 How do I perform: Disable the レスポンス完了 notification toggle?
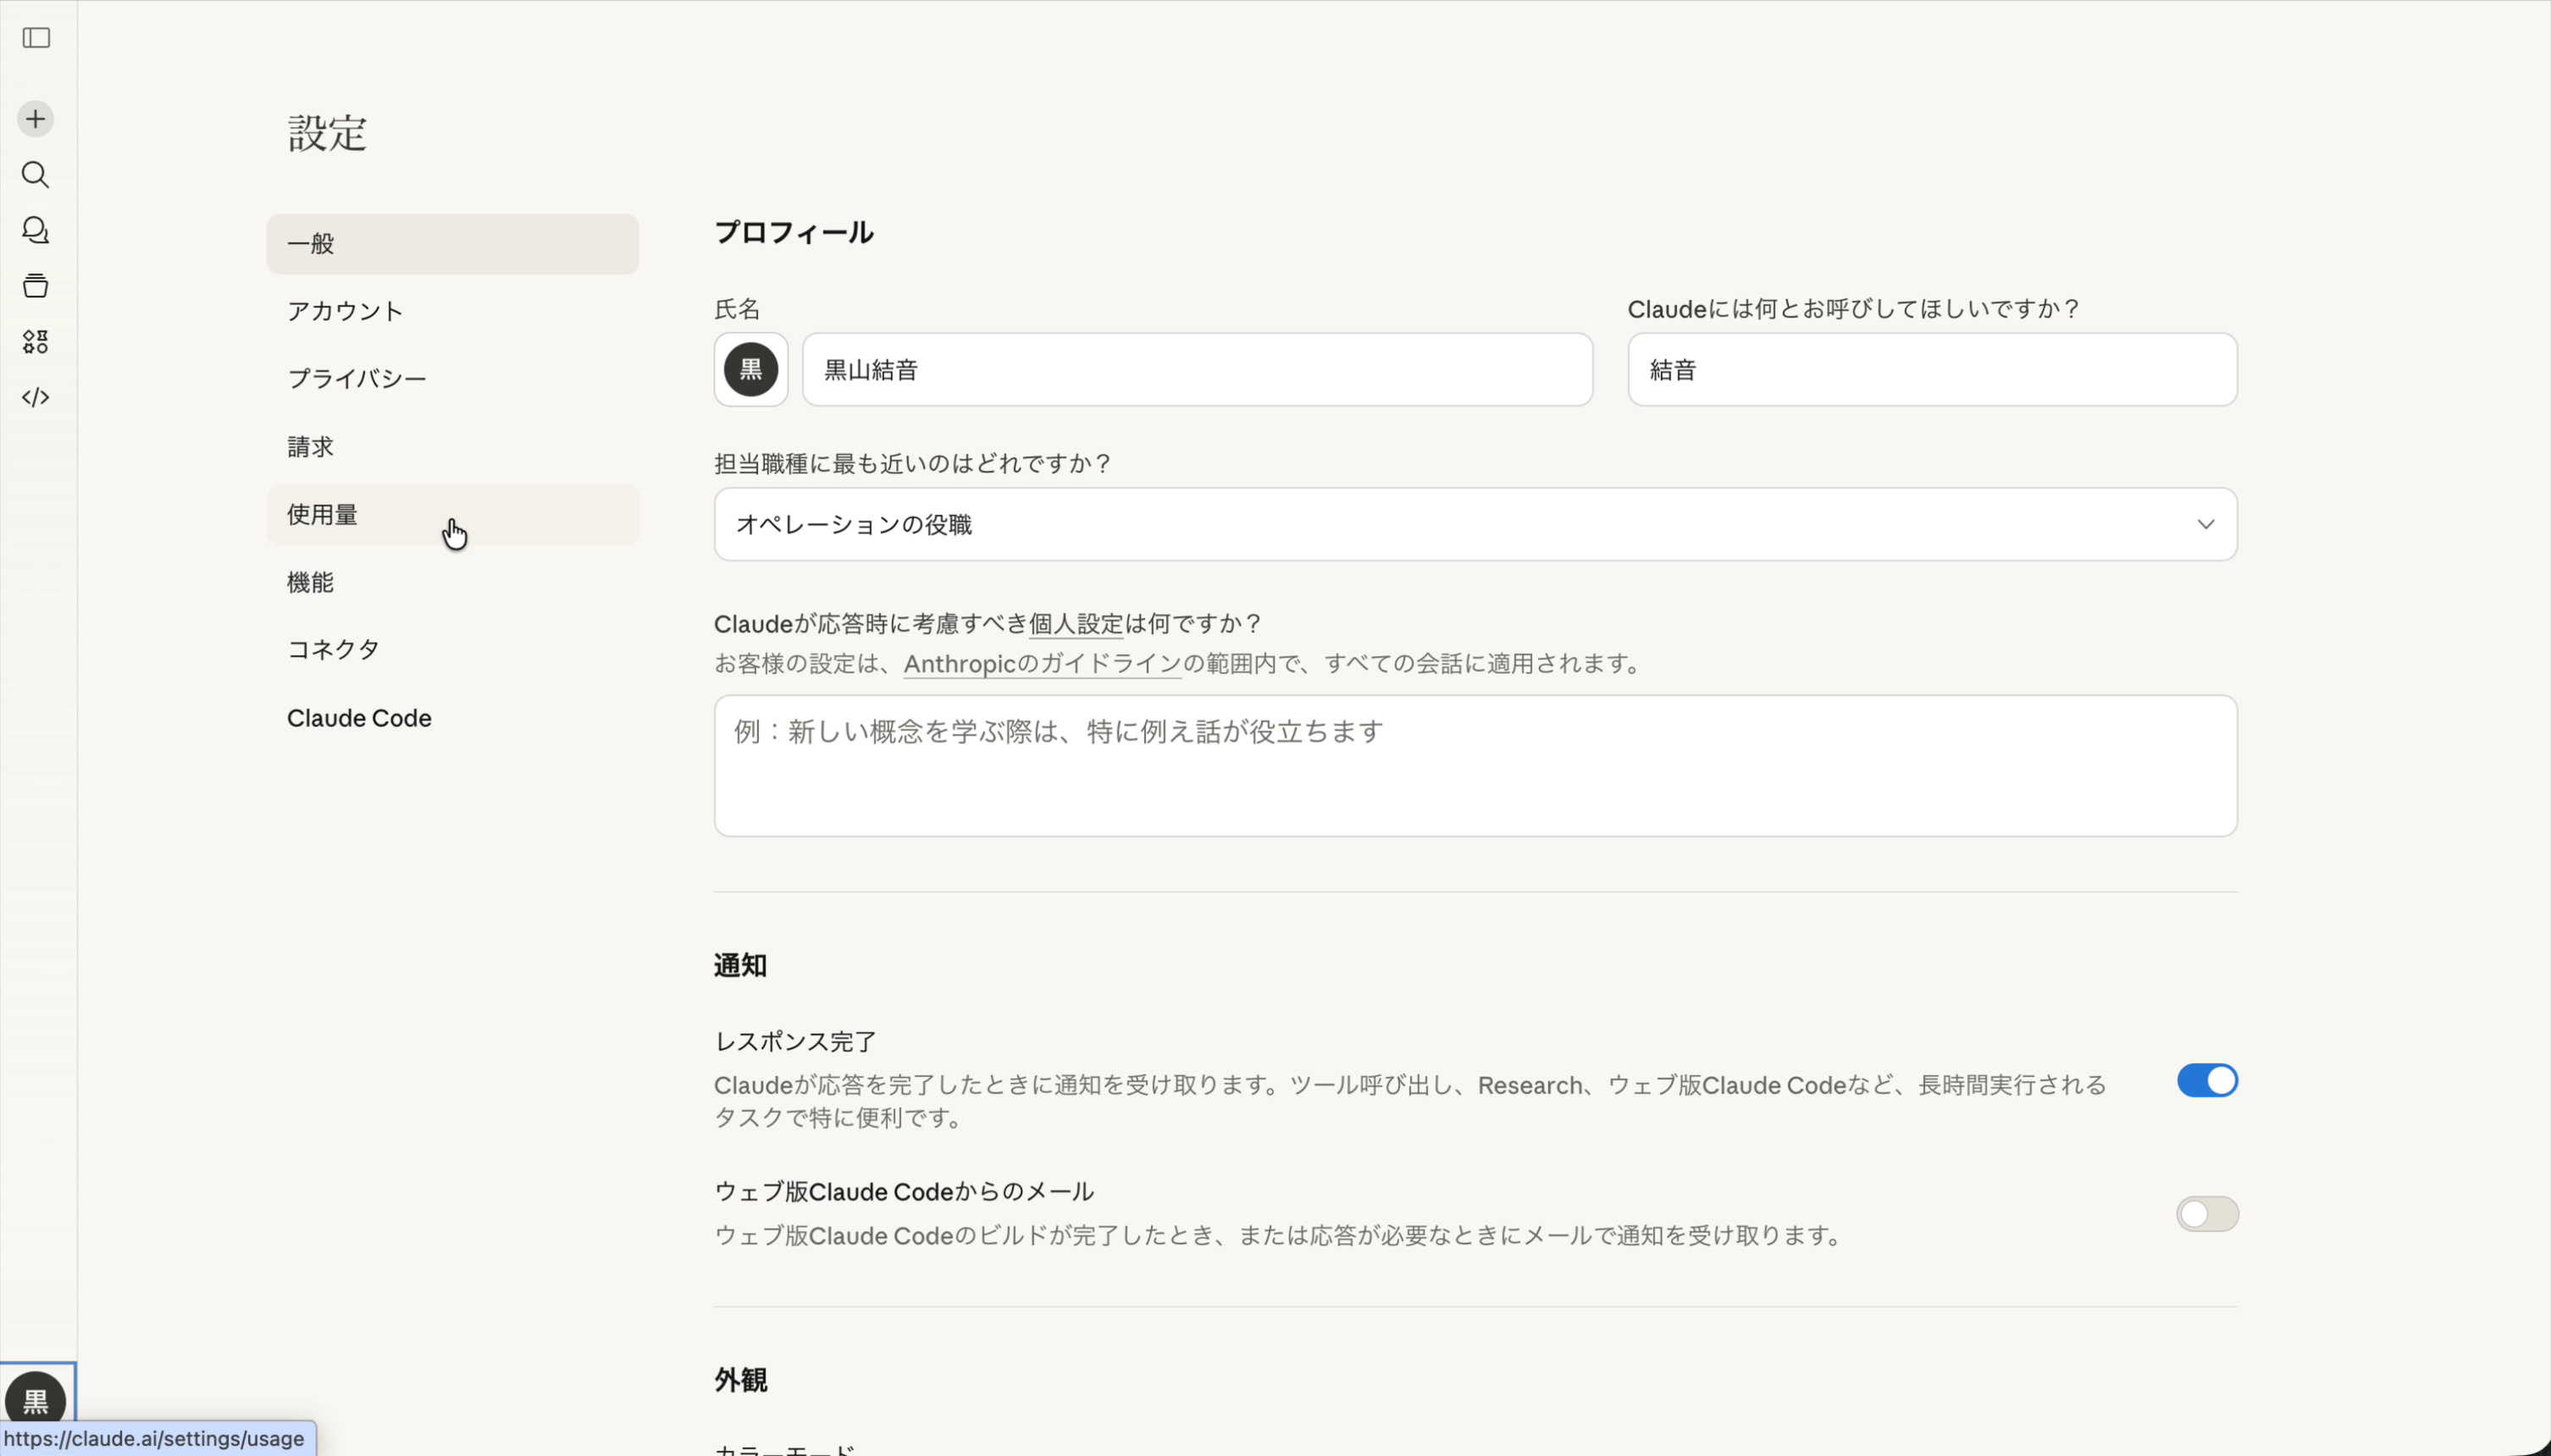click(2207, 1080)
